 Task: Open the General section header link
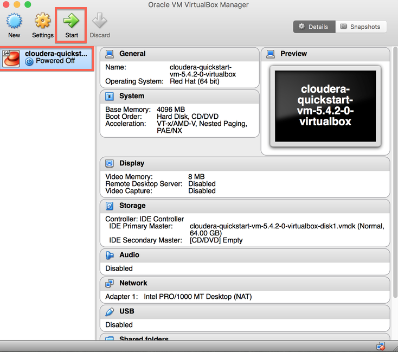132,54
